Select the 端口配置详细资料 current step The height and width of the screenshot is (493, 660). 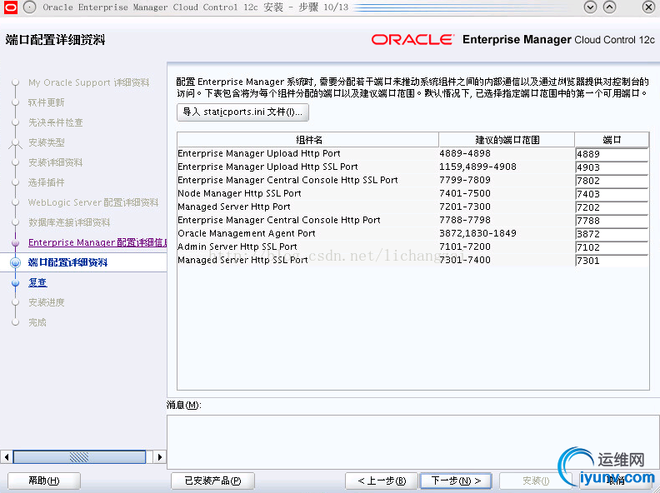click(x=67, y=262)
